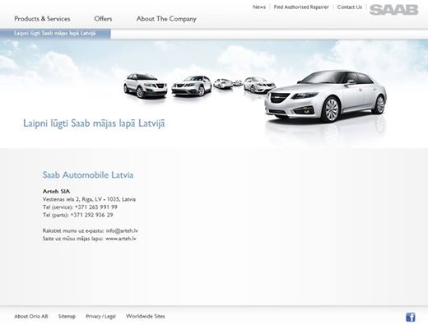Select the Laipni lūgti Saab mājas lapā tab

(55, 34)
